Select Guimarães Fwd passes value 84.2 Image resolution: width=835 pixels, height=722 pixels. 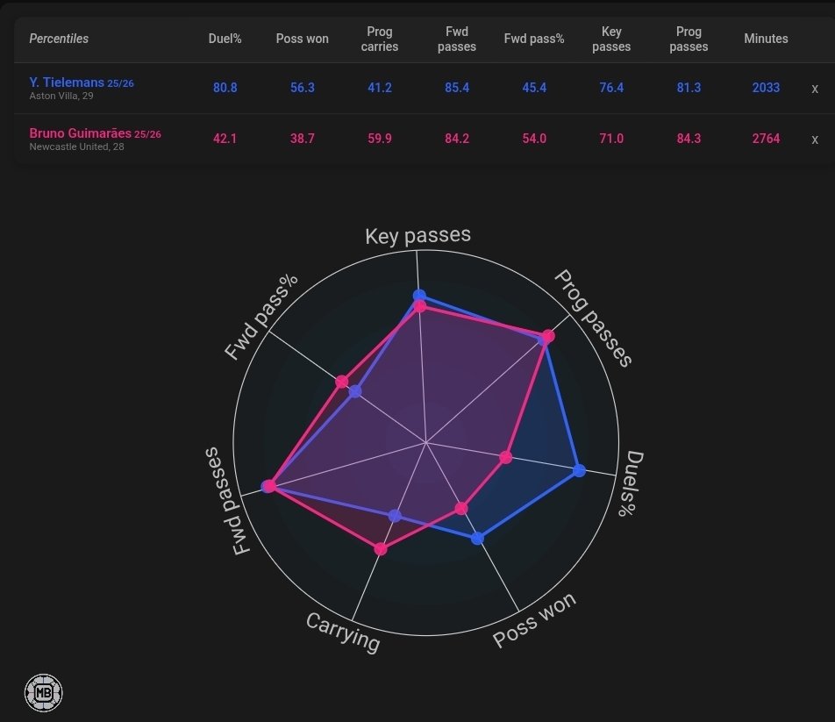pyautogui.click(x=456, y=139)
